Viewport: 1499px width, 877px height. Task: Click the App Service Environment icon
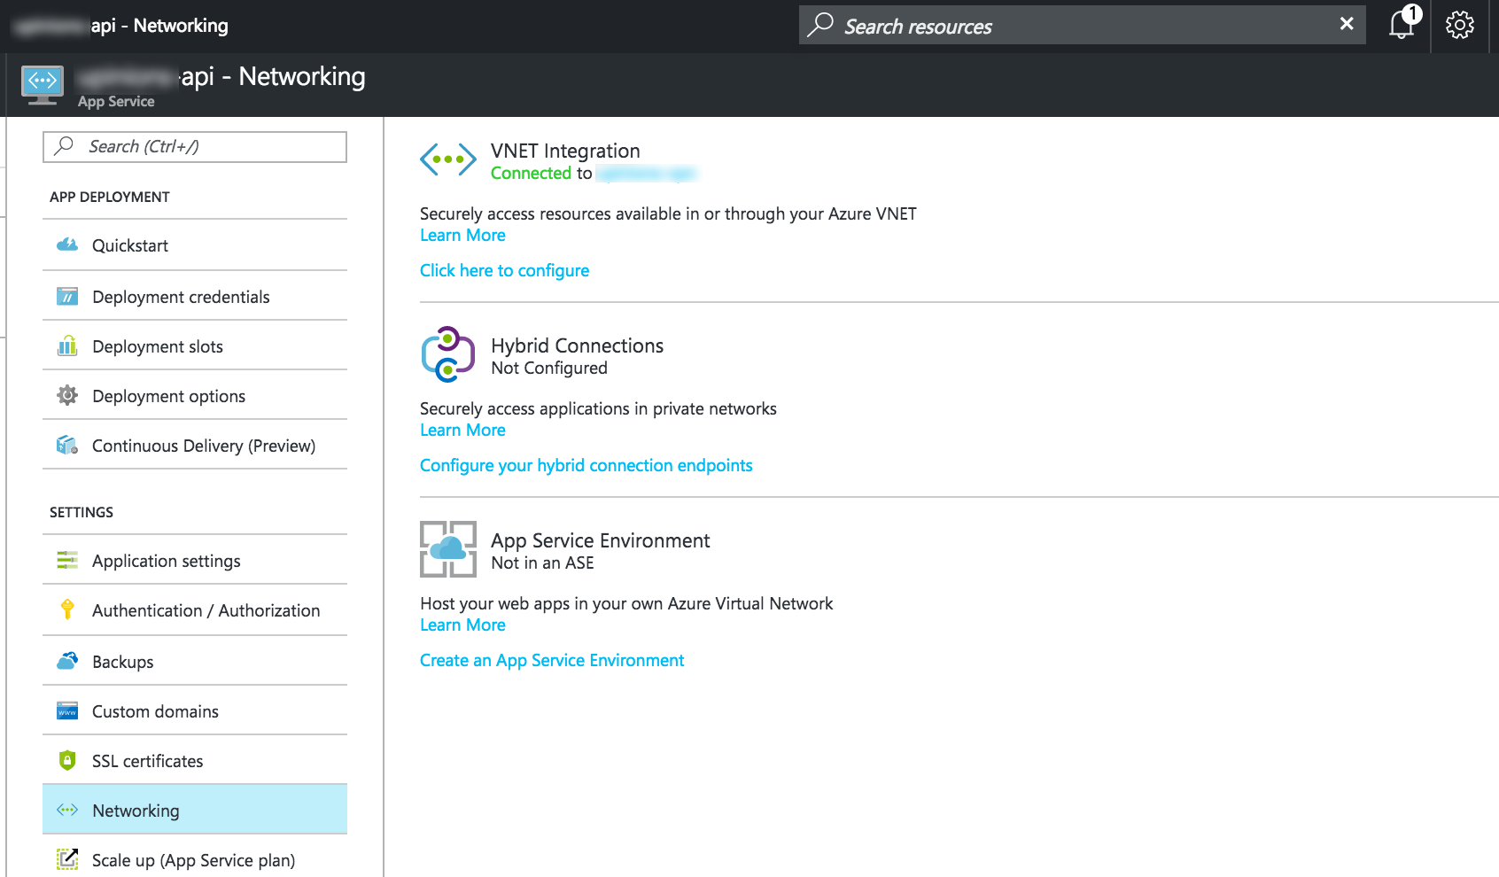coord(447,549)
